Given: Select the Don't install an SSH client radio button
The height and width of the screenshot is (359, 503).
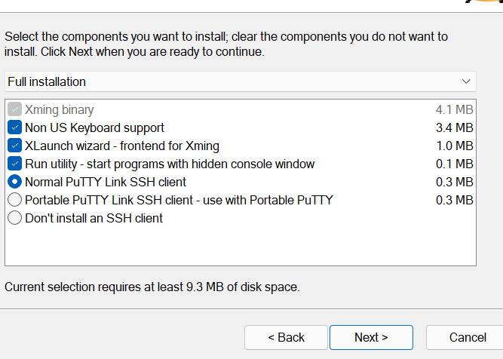Looking at the screenshot, I should pyautogui.click(x=14, y=218).
